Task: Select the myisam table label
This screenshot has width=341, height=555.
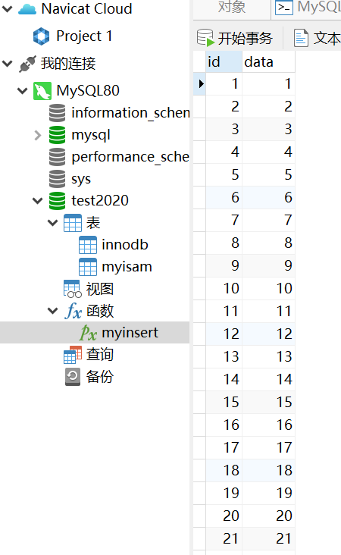Action: coord(127,267)
